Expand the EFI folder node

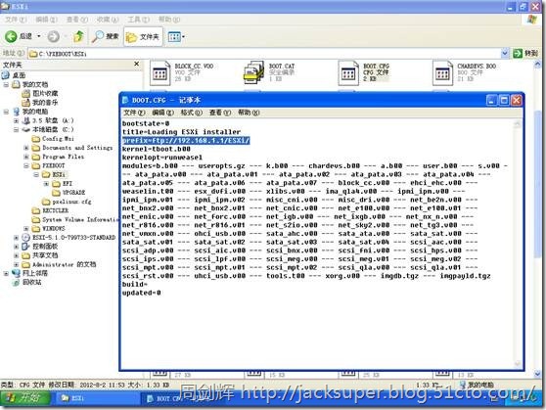pos(46,184)
